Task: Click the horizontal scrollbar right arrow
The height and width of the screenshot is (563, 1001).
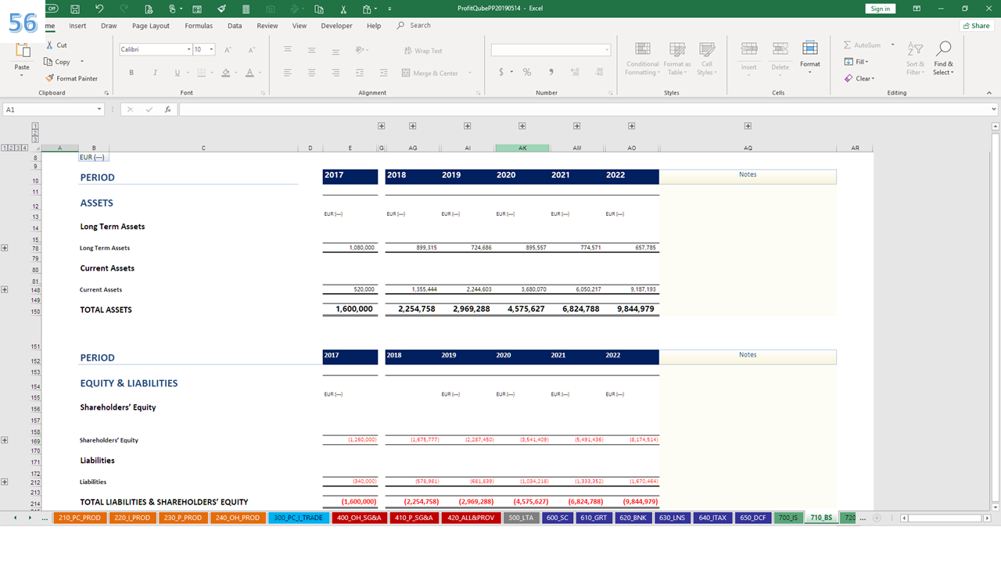Action: point(987,518)
